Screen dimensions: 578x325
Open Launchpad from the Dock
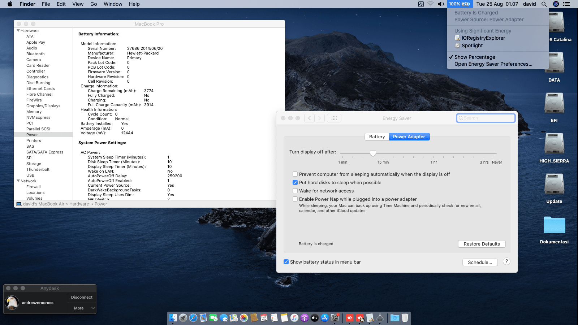(x=183, y=318)
